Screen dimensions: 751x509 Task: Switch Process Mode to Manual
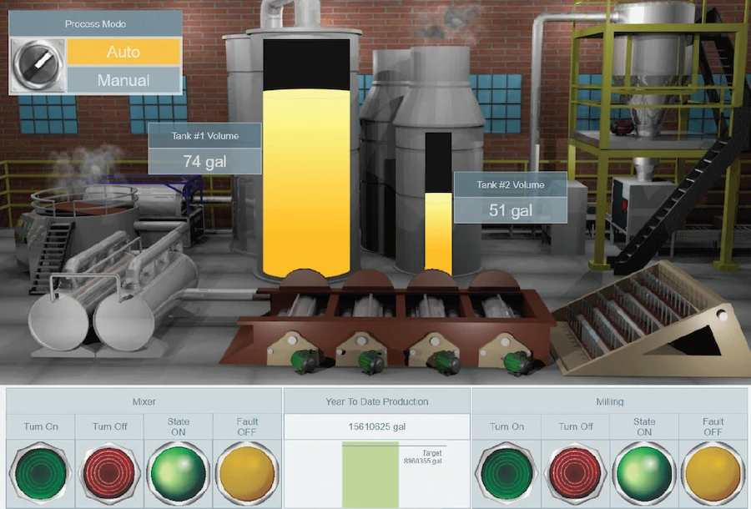123,81
